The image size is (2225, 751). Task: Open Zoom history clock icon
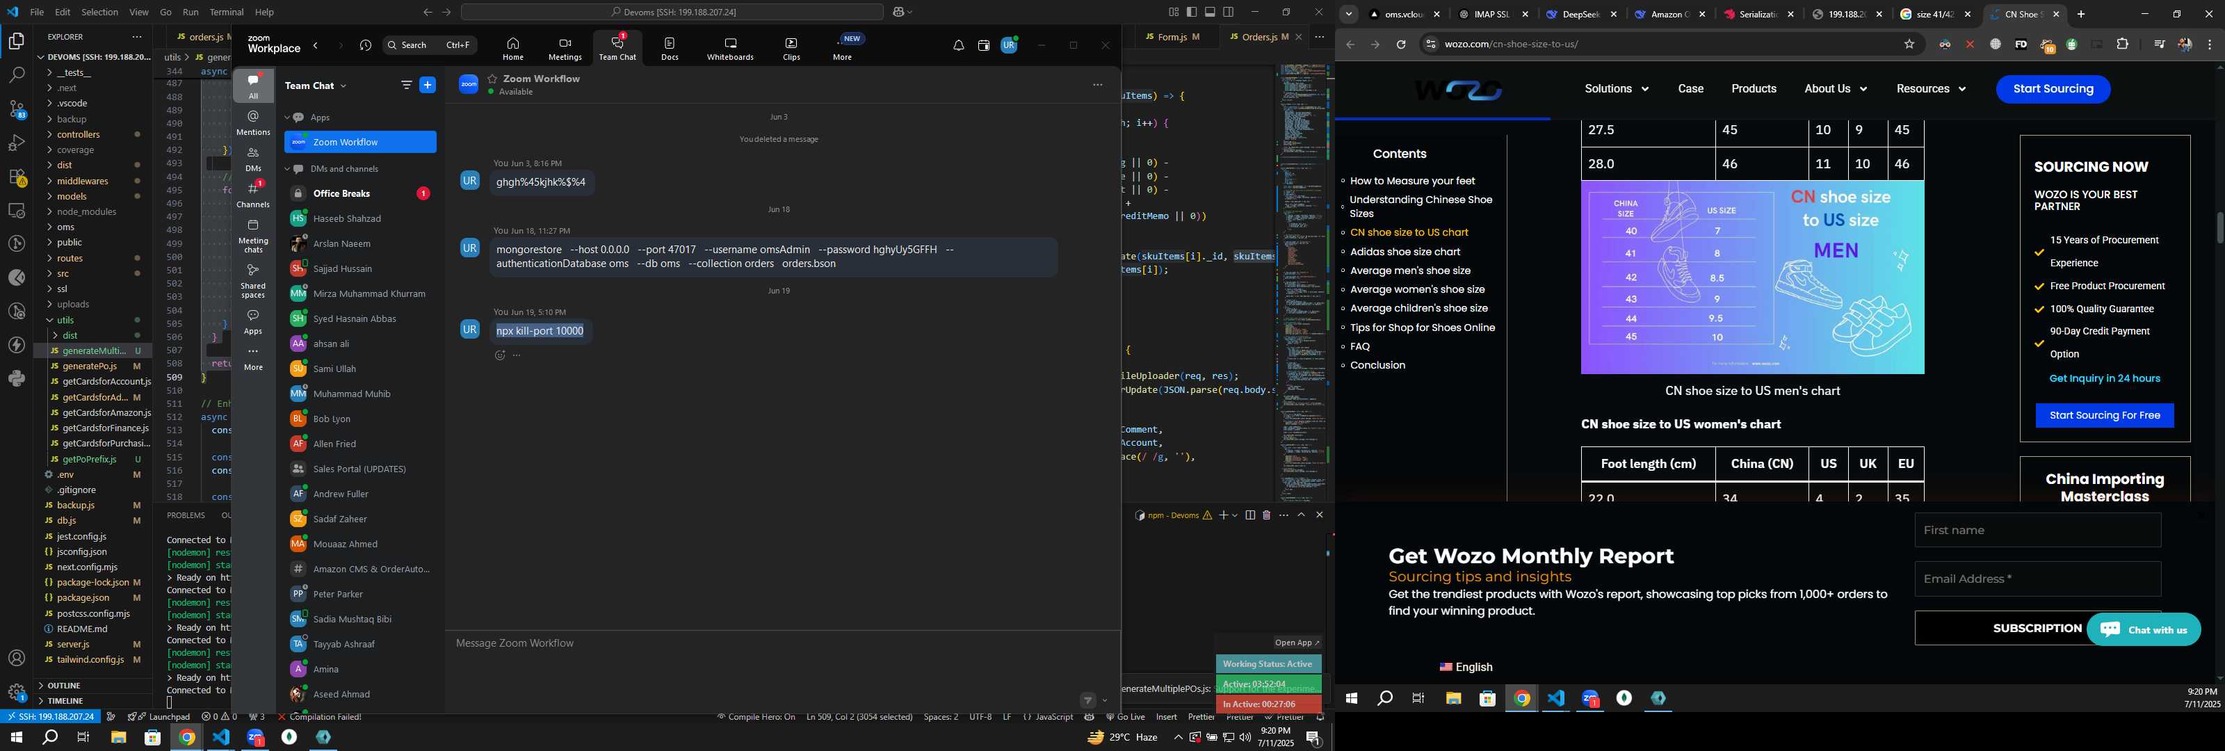pyautogui.click(x=365, y=46)
